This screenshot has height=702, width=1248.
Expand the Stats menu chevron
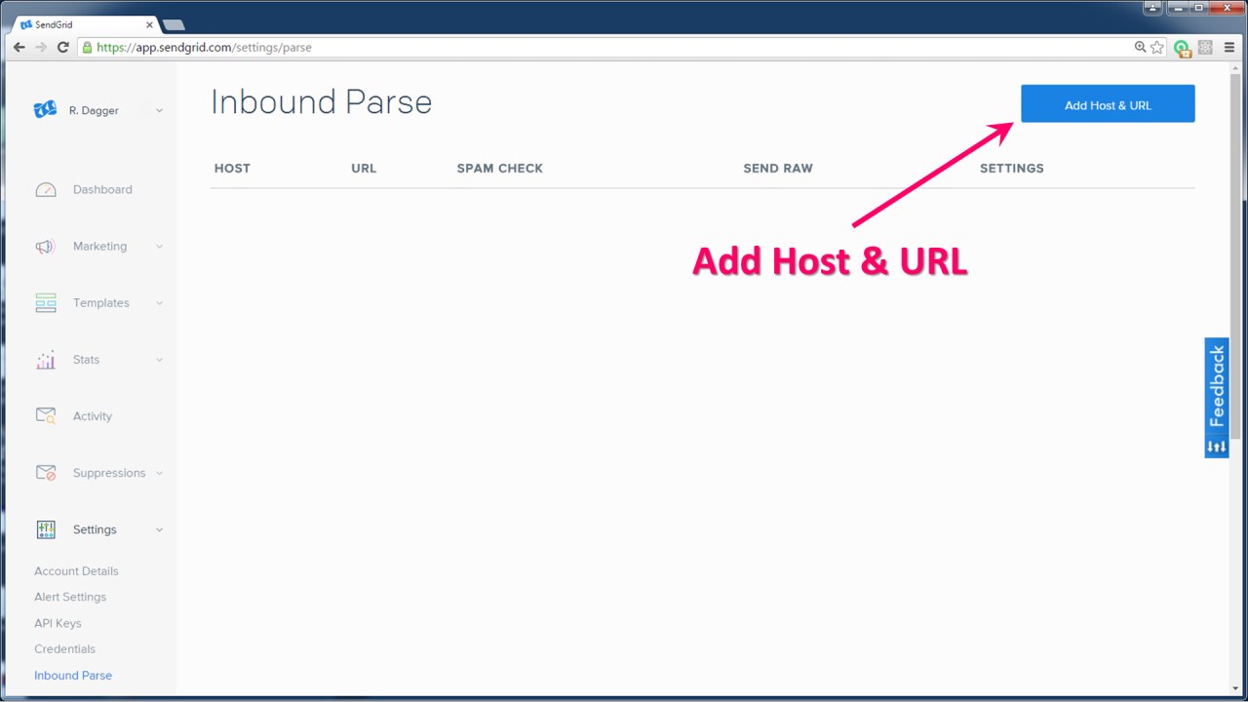[159, 360]
